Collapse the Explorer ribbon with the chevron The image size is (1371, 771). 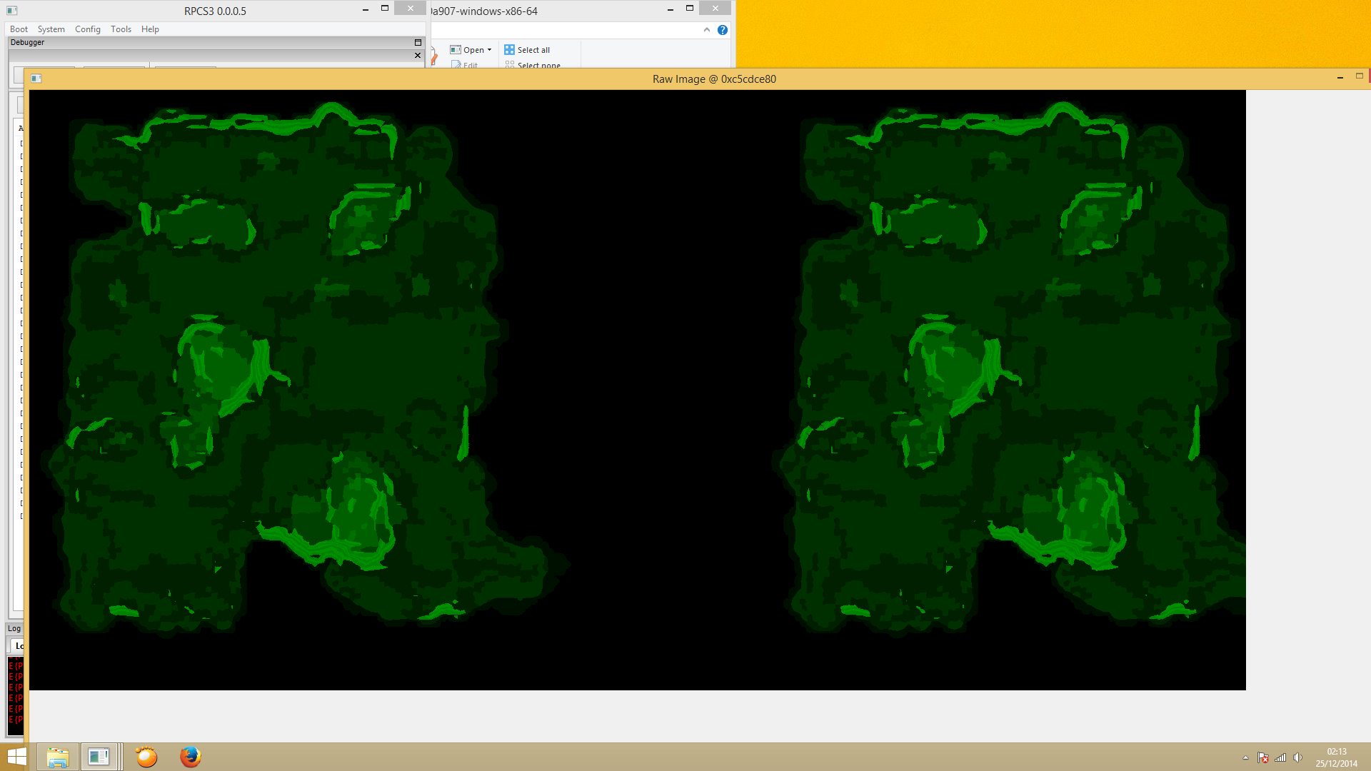(707, 30)
